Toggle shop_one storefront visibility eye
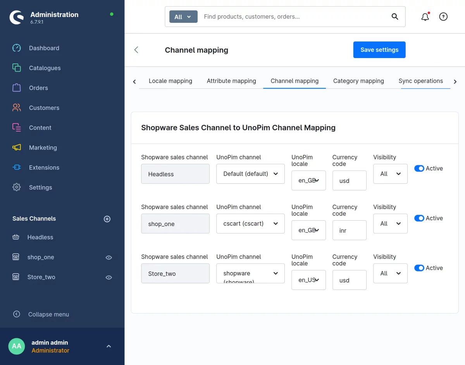This screenshot has width=465, height=365. pyautogui.click(x=109, y=257)
